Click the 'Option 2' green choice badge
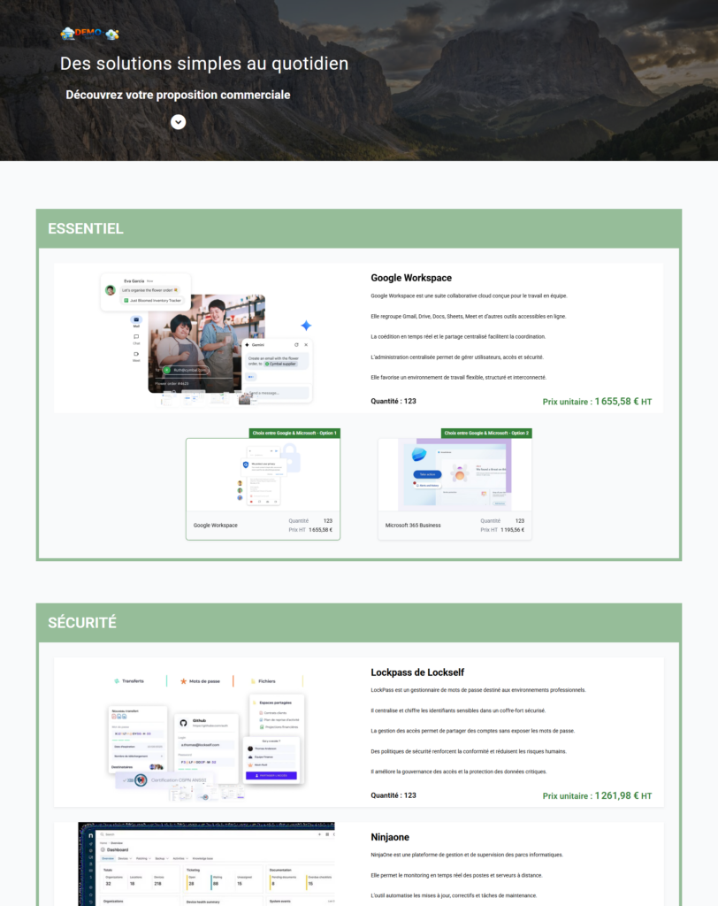This screenshot has width=718, height=906. tap(487, 434)
